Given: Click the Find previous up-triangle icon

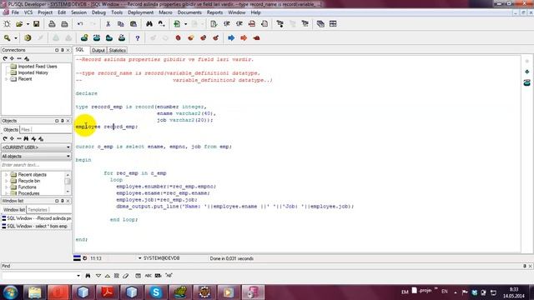Looking at the screenshot, I should coord(108,276).
